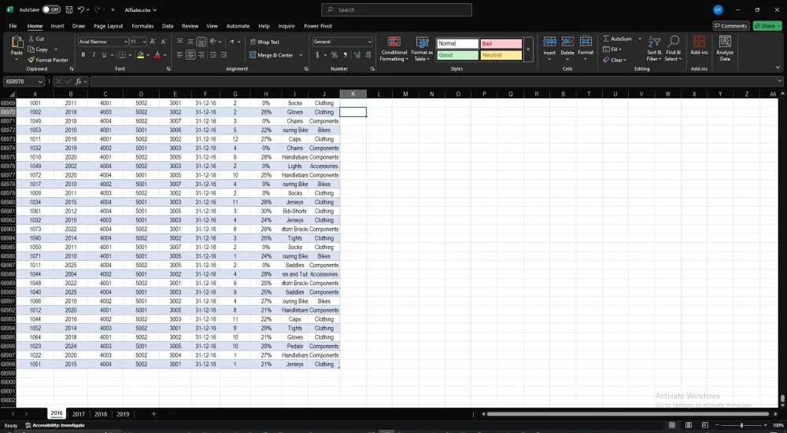Launch Analyze Data pane

point(725,48)
